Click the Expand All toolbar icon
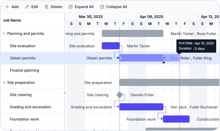220x131 pixels. point(71,7)
